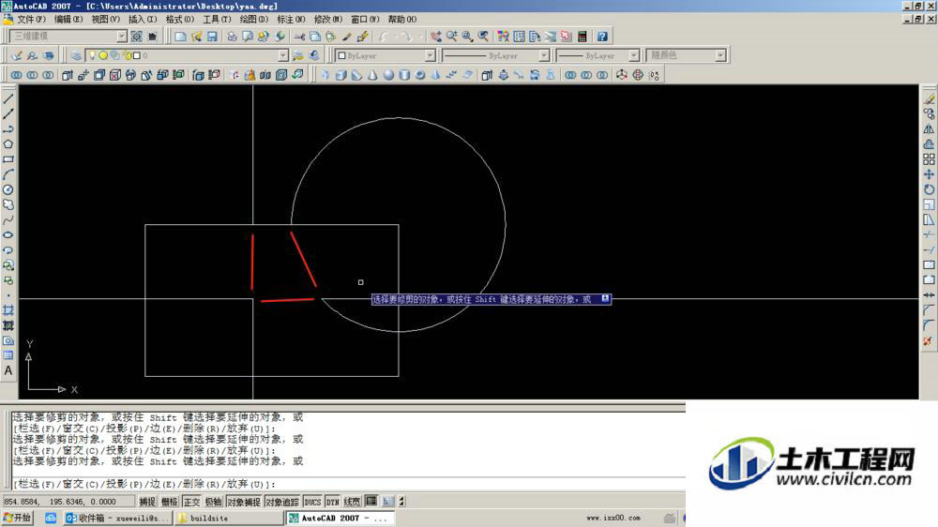Open the 格式(O) menu
This screenshot has height=527, width=938.
[x=179, y=19]
